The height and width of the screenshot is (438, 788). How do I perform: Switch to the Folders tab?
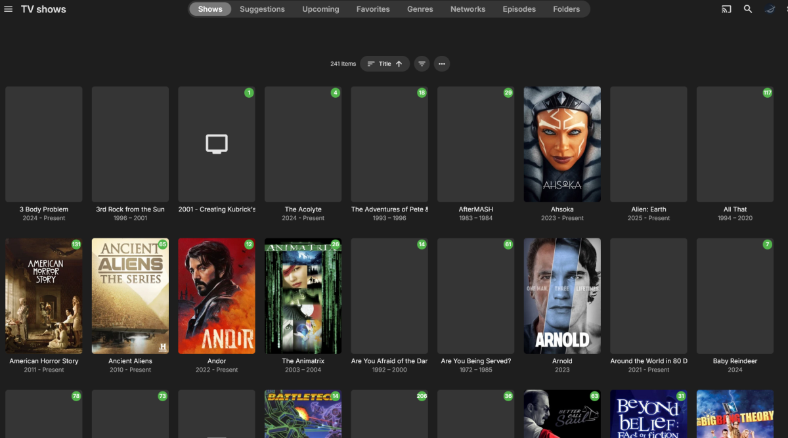tap(567, 9)
